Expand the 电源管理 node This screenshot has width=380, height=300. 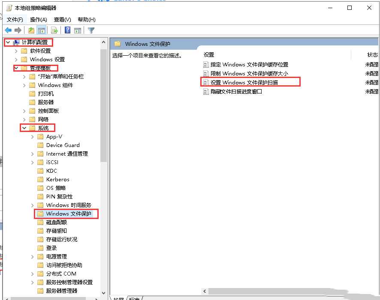[33, 257]
